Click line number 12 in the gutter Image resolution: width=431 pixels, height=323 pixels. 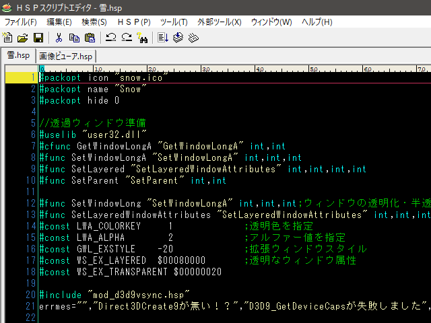click(x=31, y=203)
